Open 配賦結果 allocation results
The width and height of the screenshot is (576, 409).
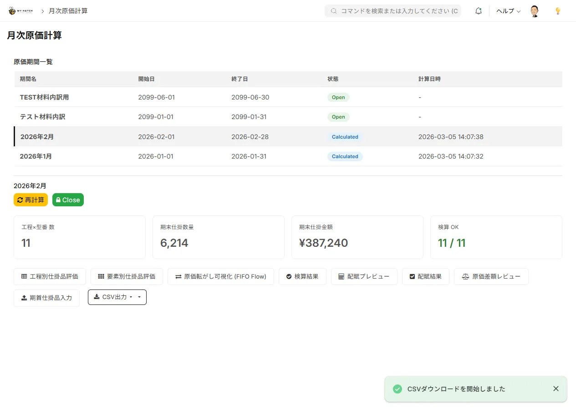click(x=425, y=276)
